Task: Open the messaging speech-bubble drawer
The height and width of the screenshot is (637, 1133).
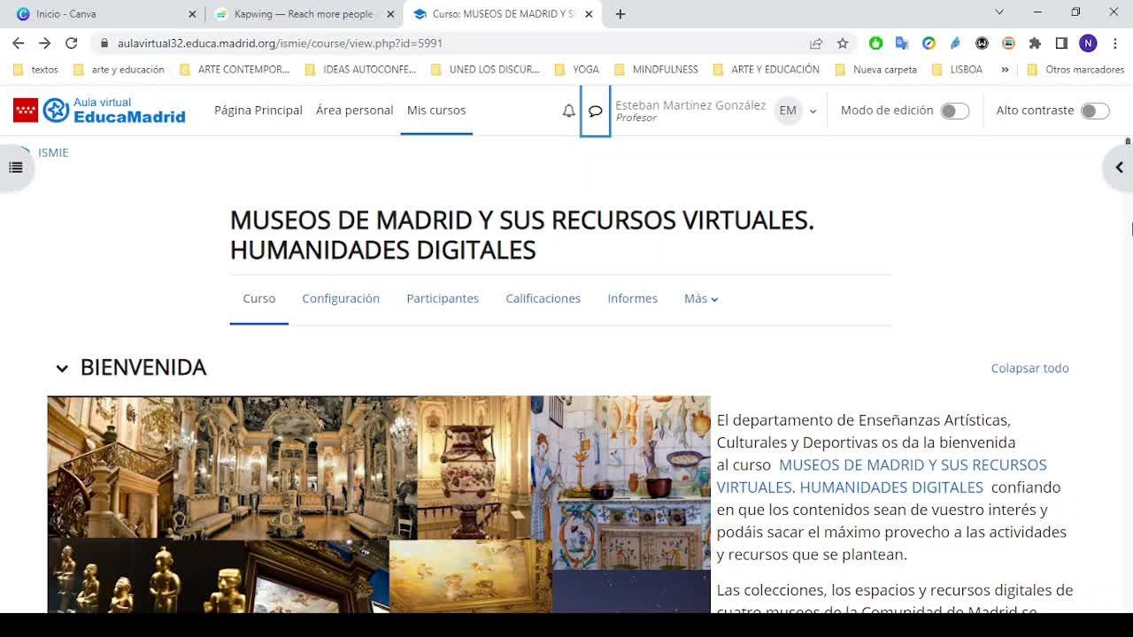Action: (x=596, y=111)
